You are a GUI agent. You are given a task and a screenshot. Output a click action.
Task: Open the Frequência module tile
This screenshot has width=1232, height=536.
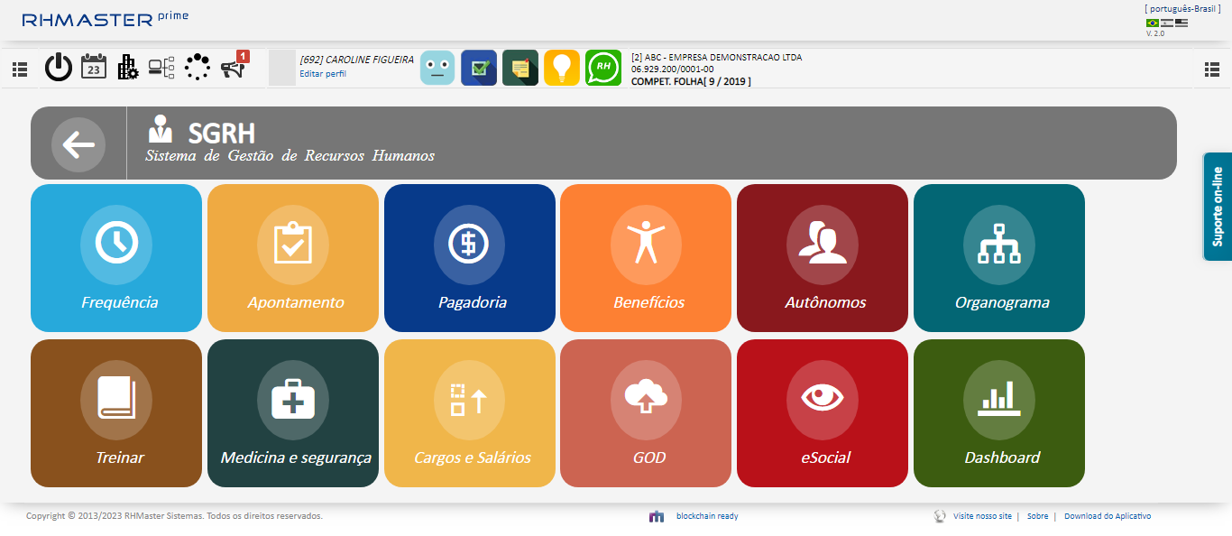pos(116,258)
